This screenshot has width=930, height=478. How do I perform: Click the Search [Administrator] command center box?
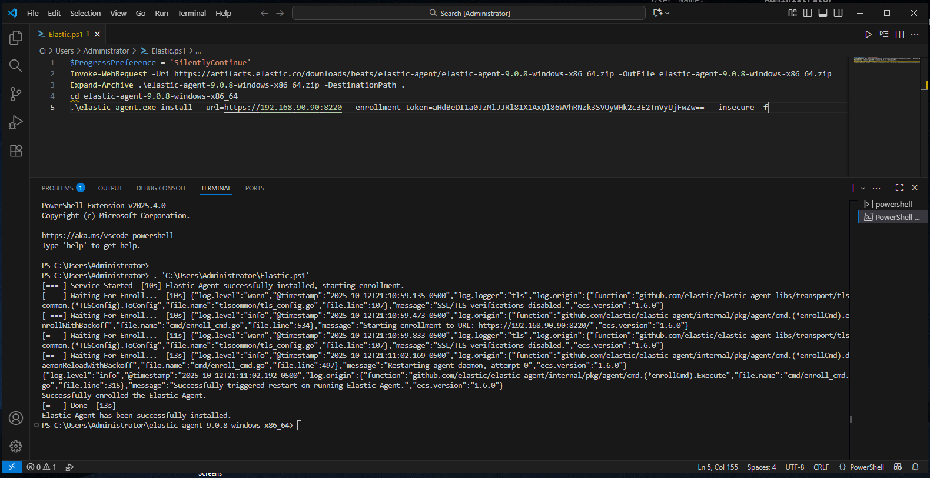(x=469, y=13)
